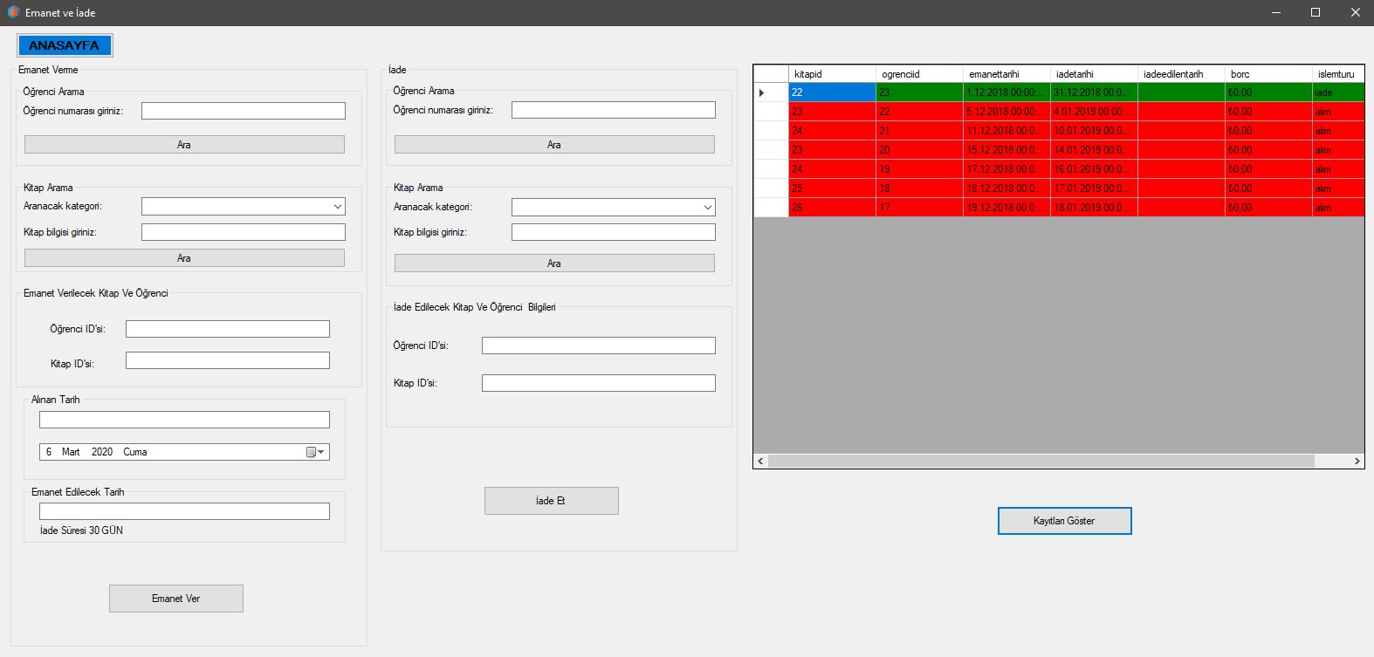The height and width of the screenshot is (657, 1374).
Task: Click the ogrenciid column header
Action: [x=919, y=74]
